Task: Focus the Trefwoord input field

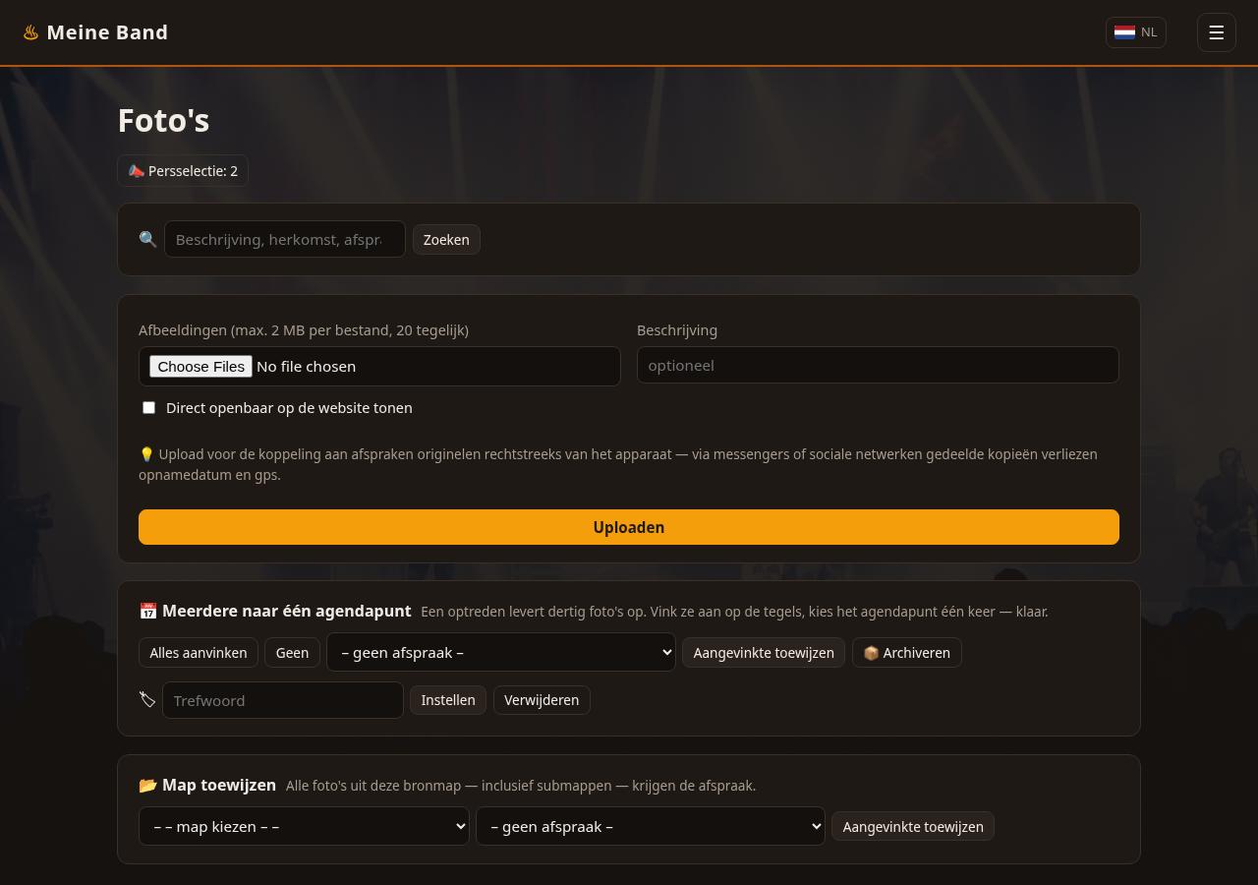Action: click(x=283, y=700)
